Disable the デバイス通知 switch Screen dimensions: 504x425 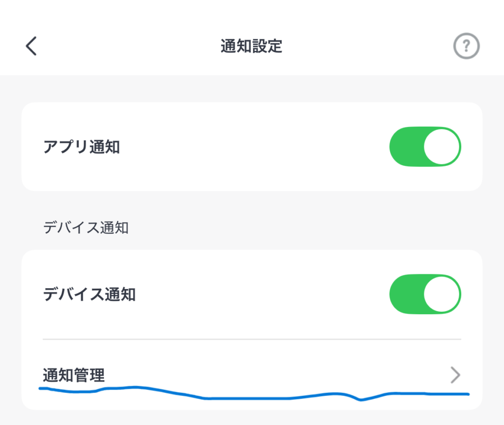coord(425,294)
